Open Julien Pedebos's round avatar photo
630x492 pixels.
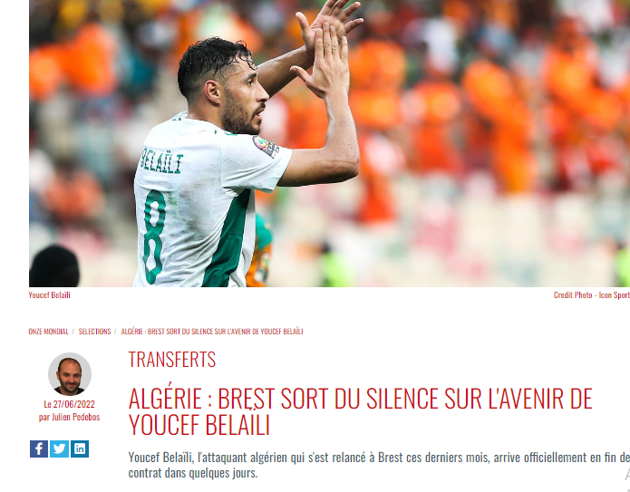click(x=70, y=374)
